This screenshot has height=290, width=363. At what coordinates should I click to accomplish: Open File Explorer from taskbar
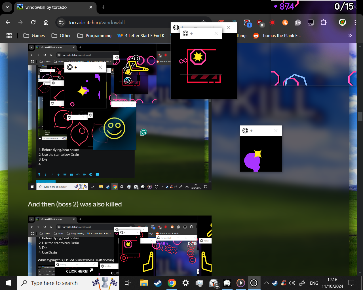[x=144, y=283]
